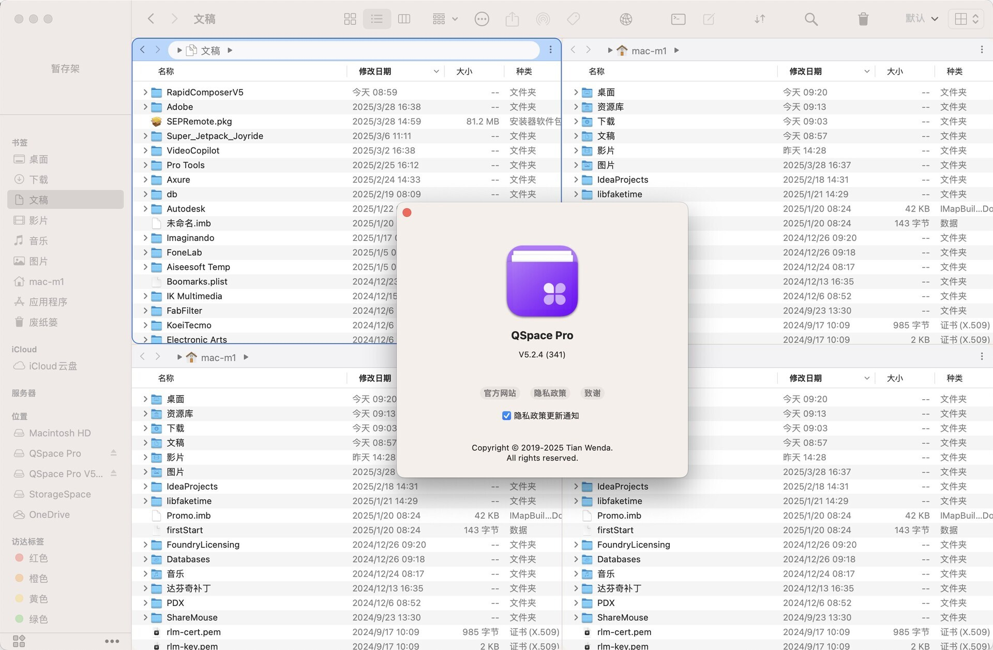Select 应用程序 in the sidebar

[x=48, y=301]
